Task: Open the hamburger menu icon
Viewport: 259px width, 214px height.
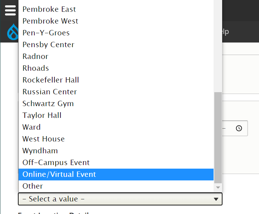Action: click(10, 10)
